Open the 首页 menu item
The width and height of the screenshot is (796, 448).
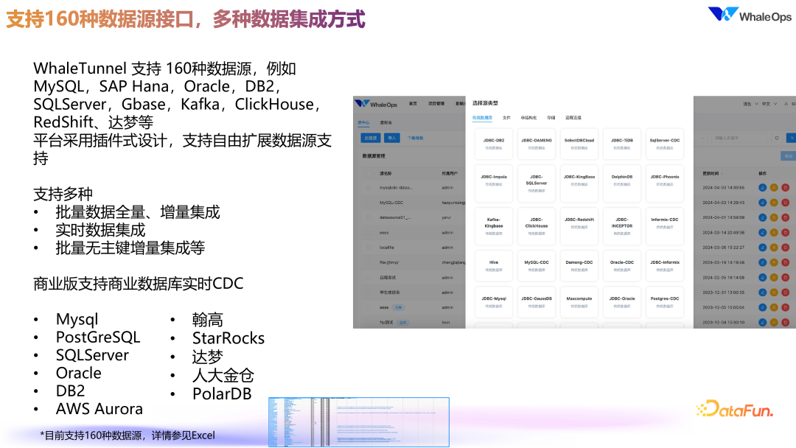(x=413, y=103)
